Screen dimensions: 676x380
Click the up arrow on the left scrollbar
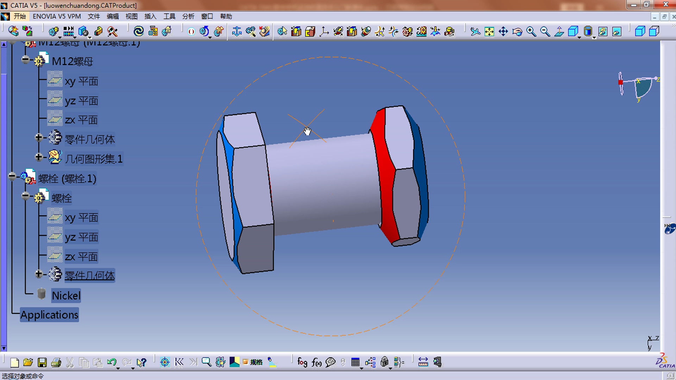[4, 44]
